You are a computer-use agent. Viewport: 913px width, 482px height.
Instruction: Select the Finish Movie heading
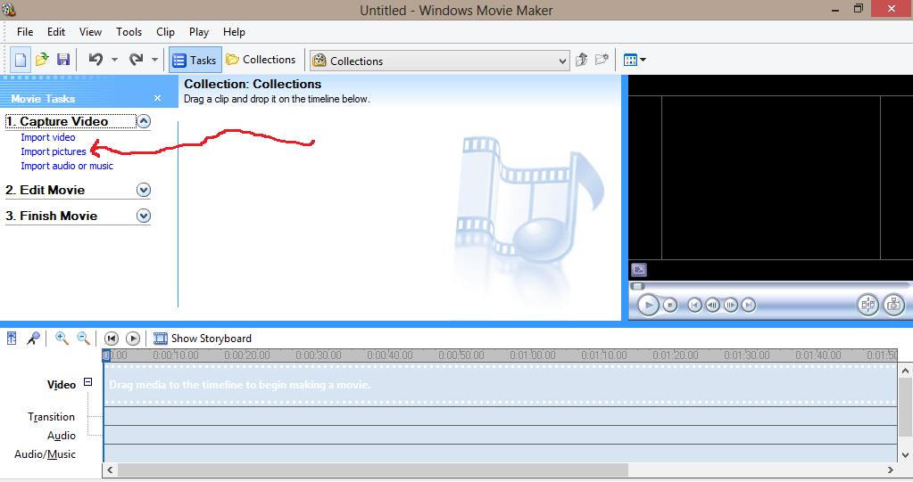pyautogui.click(x=51, y=216)
